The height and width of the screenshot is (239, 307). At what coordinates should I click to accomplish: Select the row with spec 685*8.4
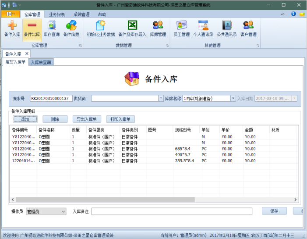click(x=154, y=149)
